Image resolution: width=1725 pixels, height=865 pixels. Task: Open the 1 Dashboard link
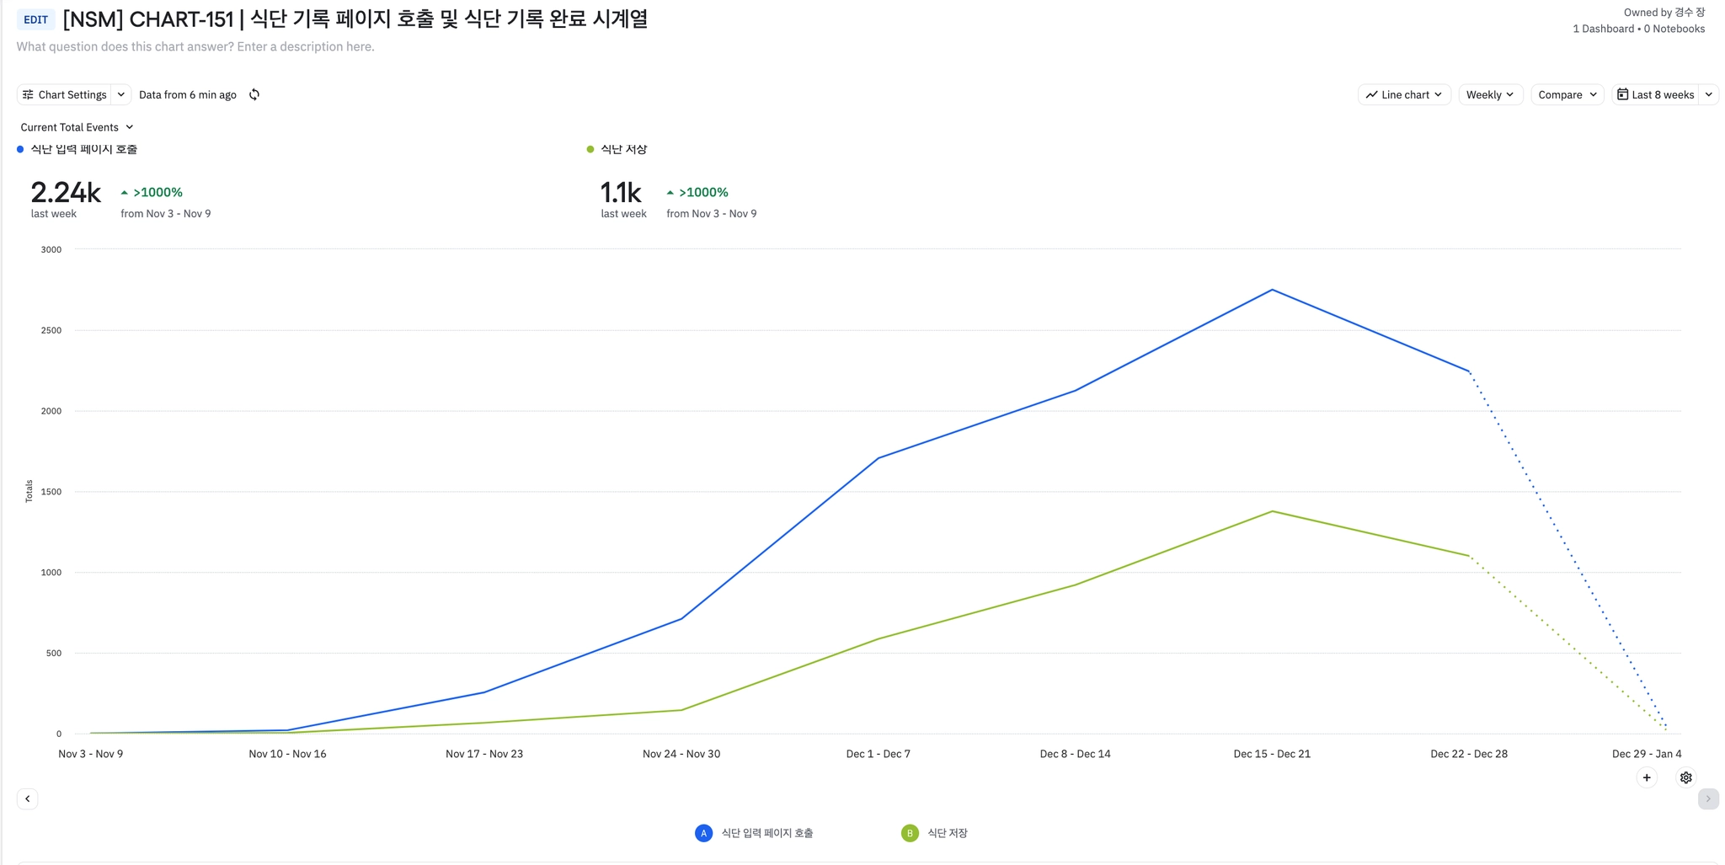point(1603,29)
